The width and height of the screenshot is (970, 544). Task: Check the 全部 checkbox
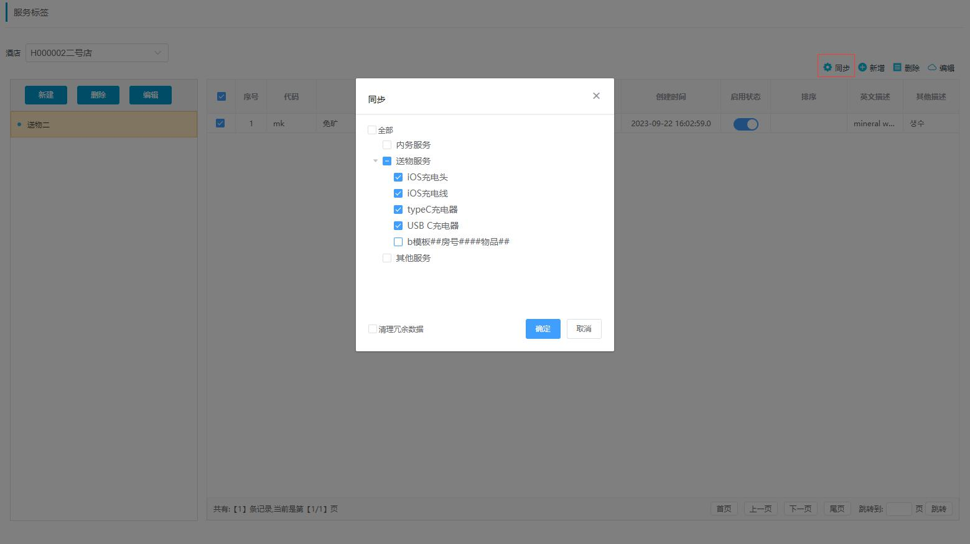(372, 130)
